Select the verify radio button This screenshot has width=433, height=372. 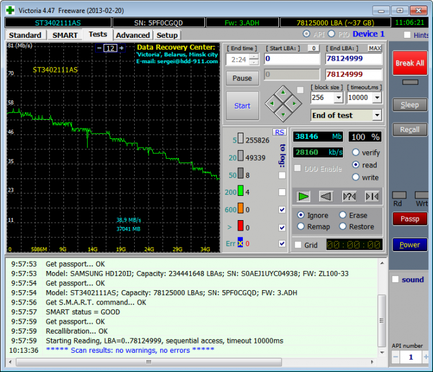356,153
